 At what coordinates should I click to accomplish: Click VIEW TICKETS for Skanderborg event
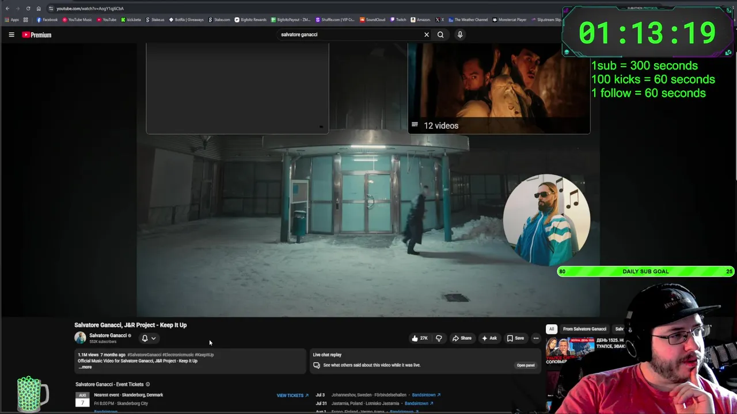coord(292,396)
